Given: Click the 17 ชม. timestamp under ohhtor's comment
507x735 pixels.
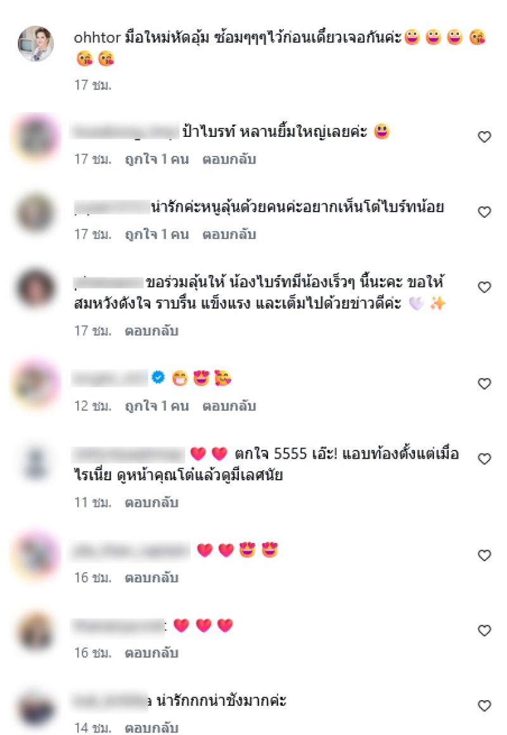Looking at the screenshot, I should pyautogui.click(x=93, y=85).
